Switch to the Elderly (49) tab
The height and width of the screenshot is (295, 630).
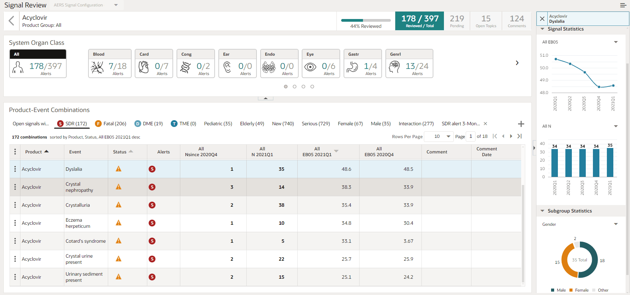coord(252,124)
